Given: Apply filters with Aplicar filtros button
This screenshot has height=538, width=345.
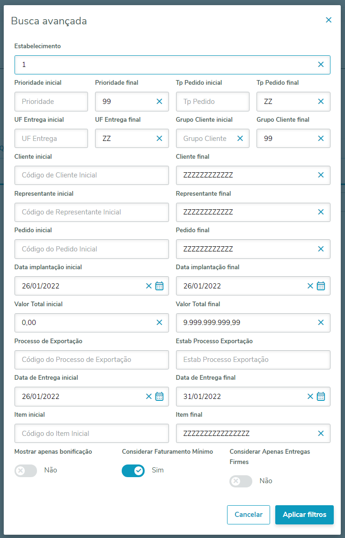Looking at the screenshot, I should click(x=304, y=515).
